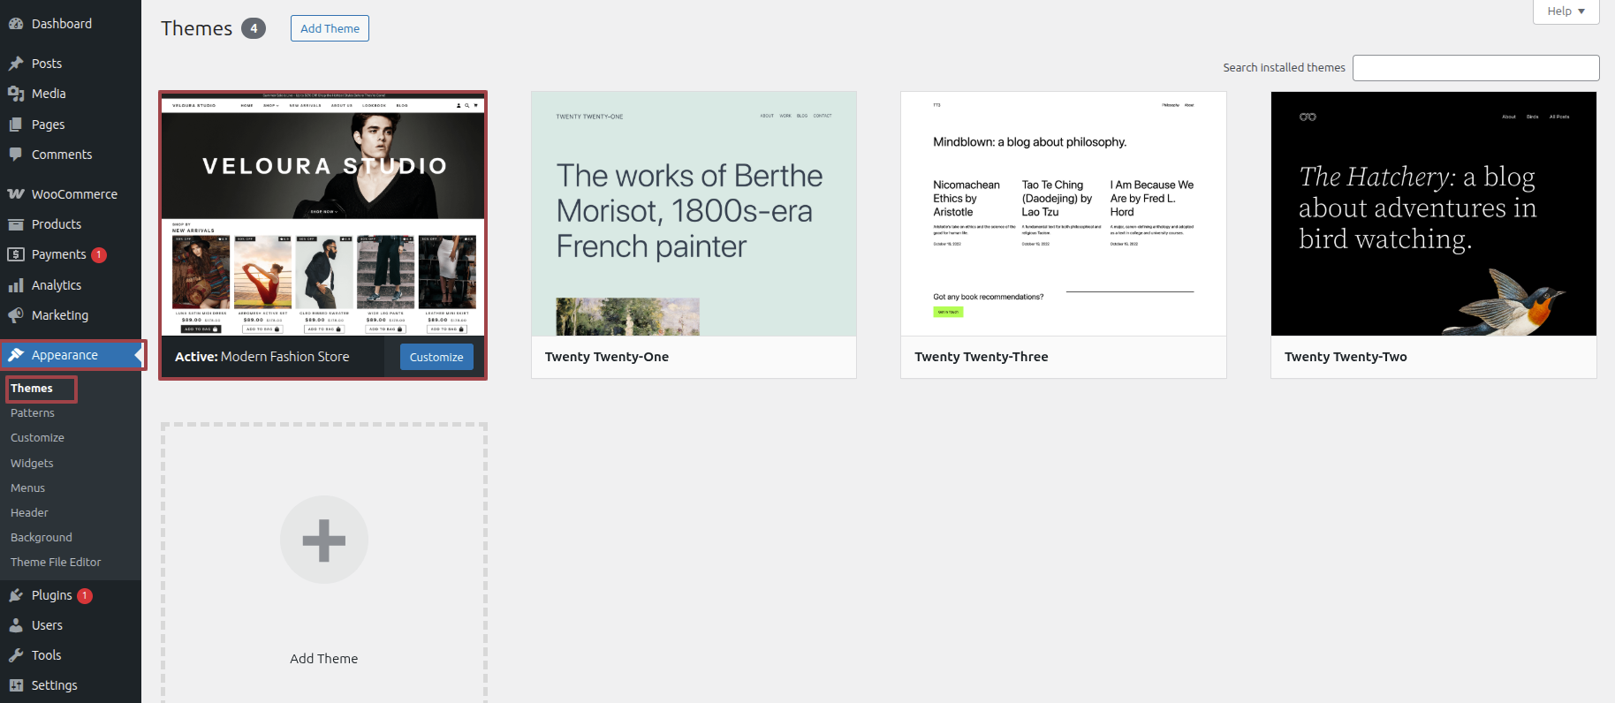Expand the Help dropdown panel

1566,11
